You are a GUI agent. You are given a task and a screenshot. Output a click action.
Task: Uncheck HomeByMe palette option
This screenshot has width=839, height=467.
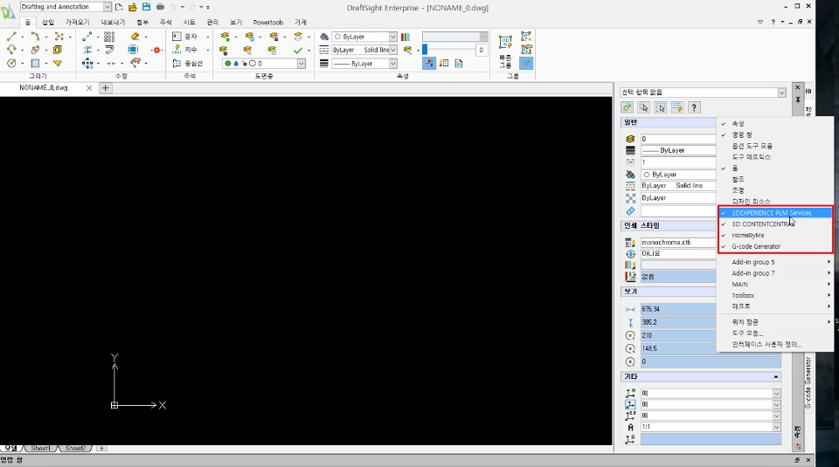click(775, 235)
